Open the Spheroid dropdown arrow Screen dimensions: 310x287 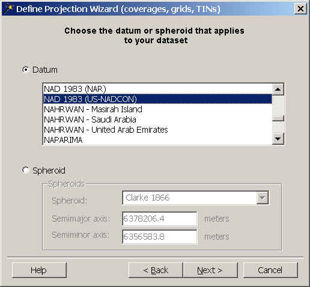click(x=262, y=198)
